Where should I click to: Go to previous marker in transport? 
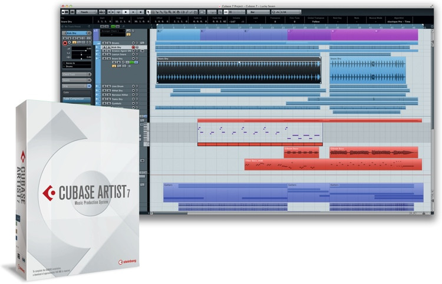click(x=109, y=12)
